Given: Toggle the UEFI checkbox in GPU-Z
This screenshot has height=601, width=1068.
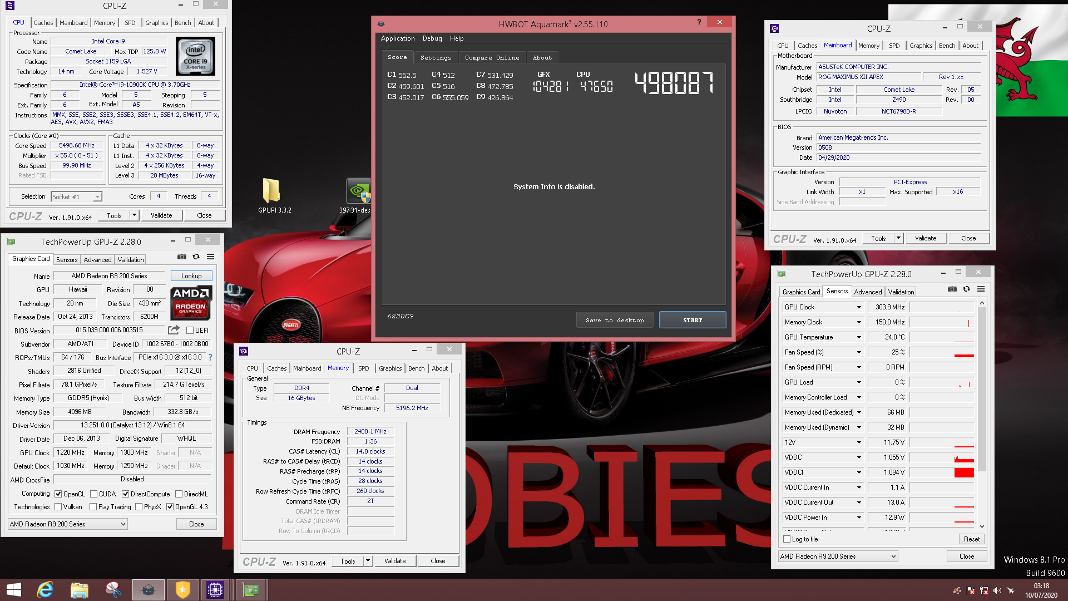Looking at the screenshot, I should pyautogui.click(x=190, y=330).
